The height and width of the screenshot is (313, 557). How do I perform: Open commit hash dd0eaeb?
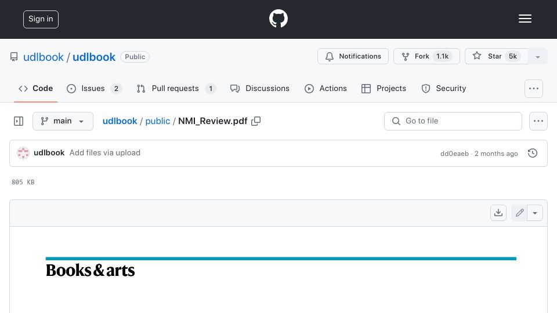(x=454, y=154)
